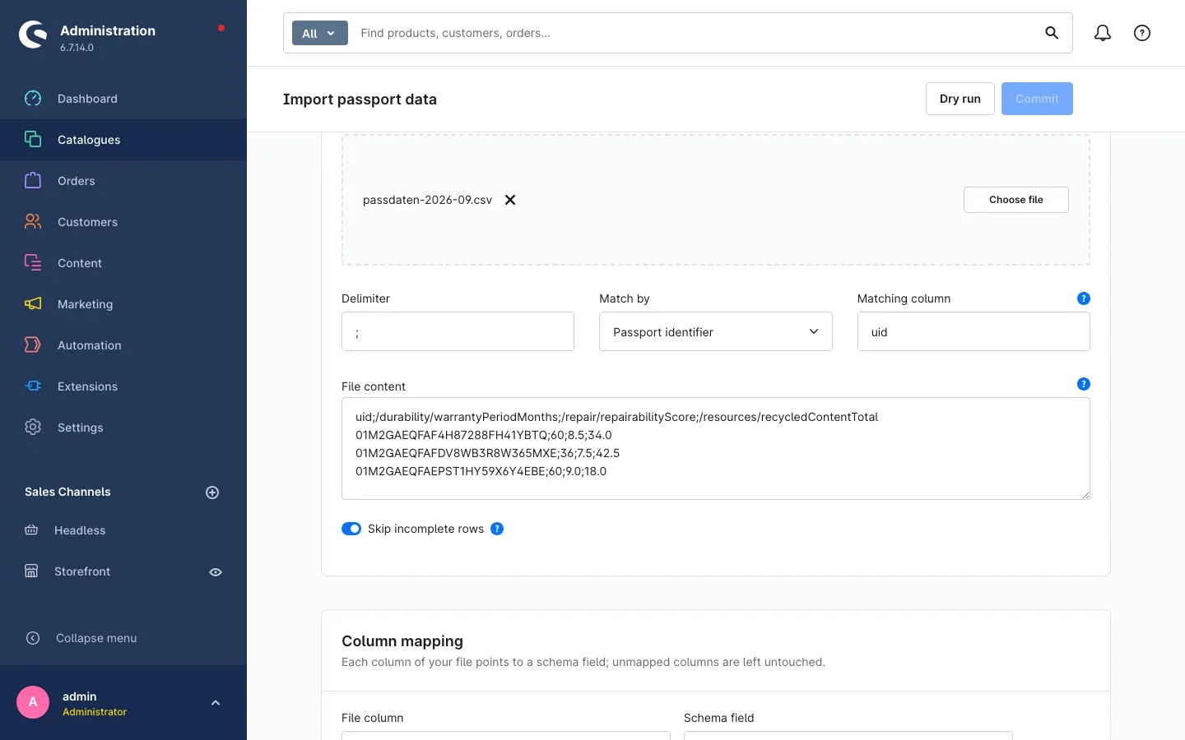Click the Customers people icon

point(33,222)
